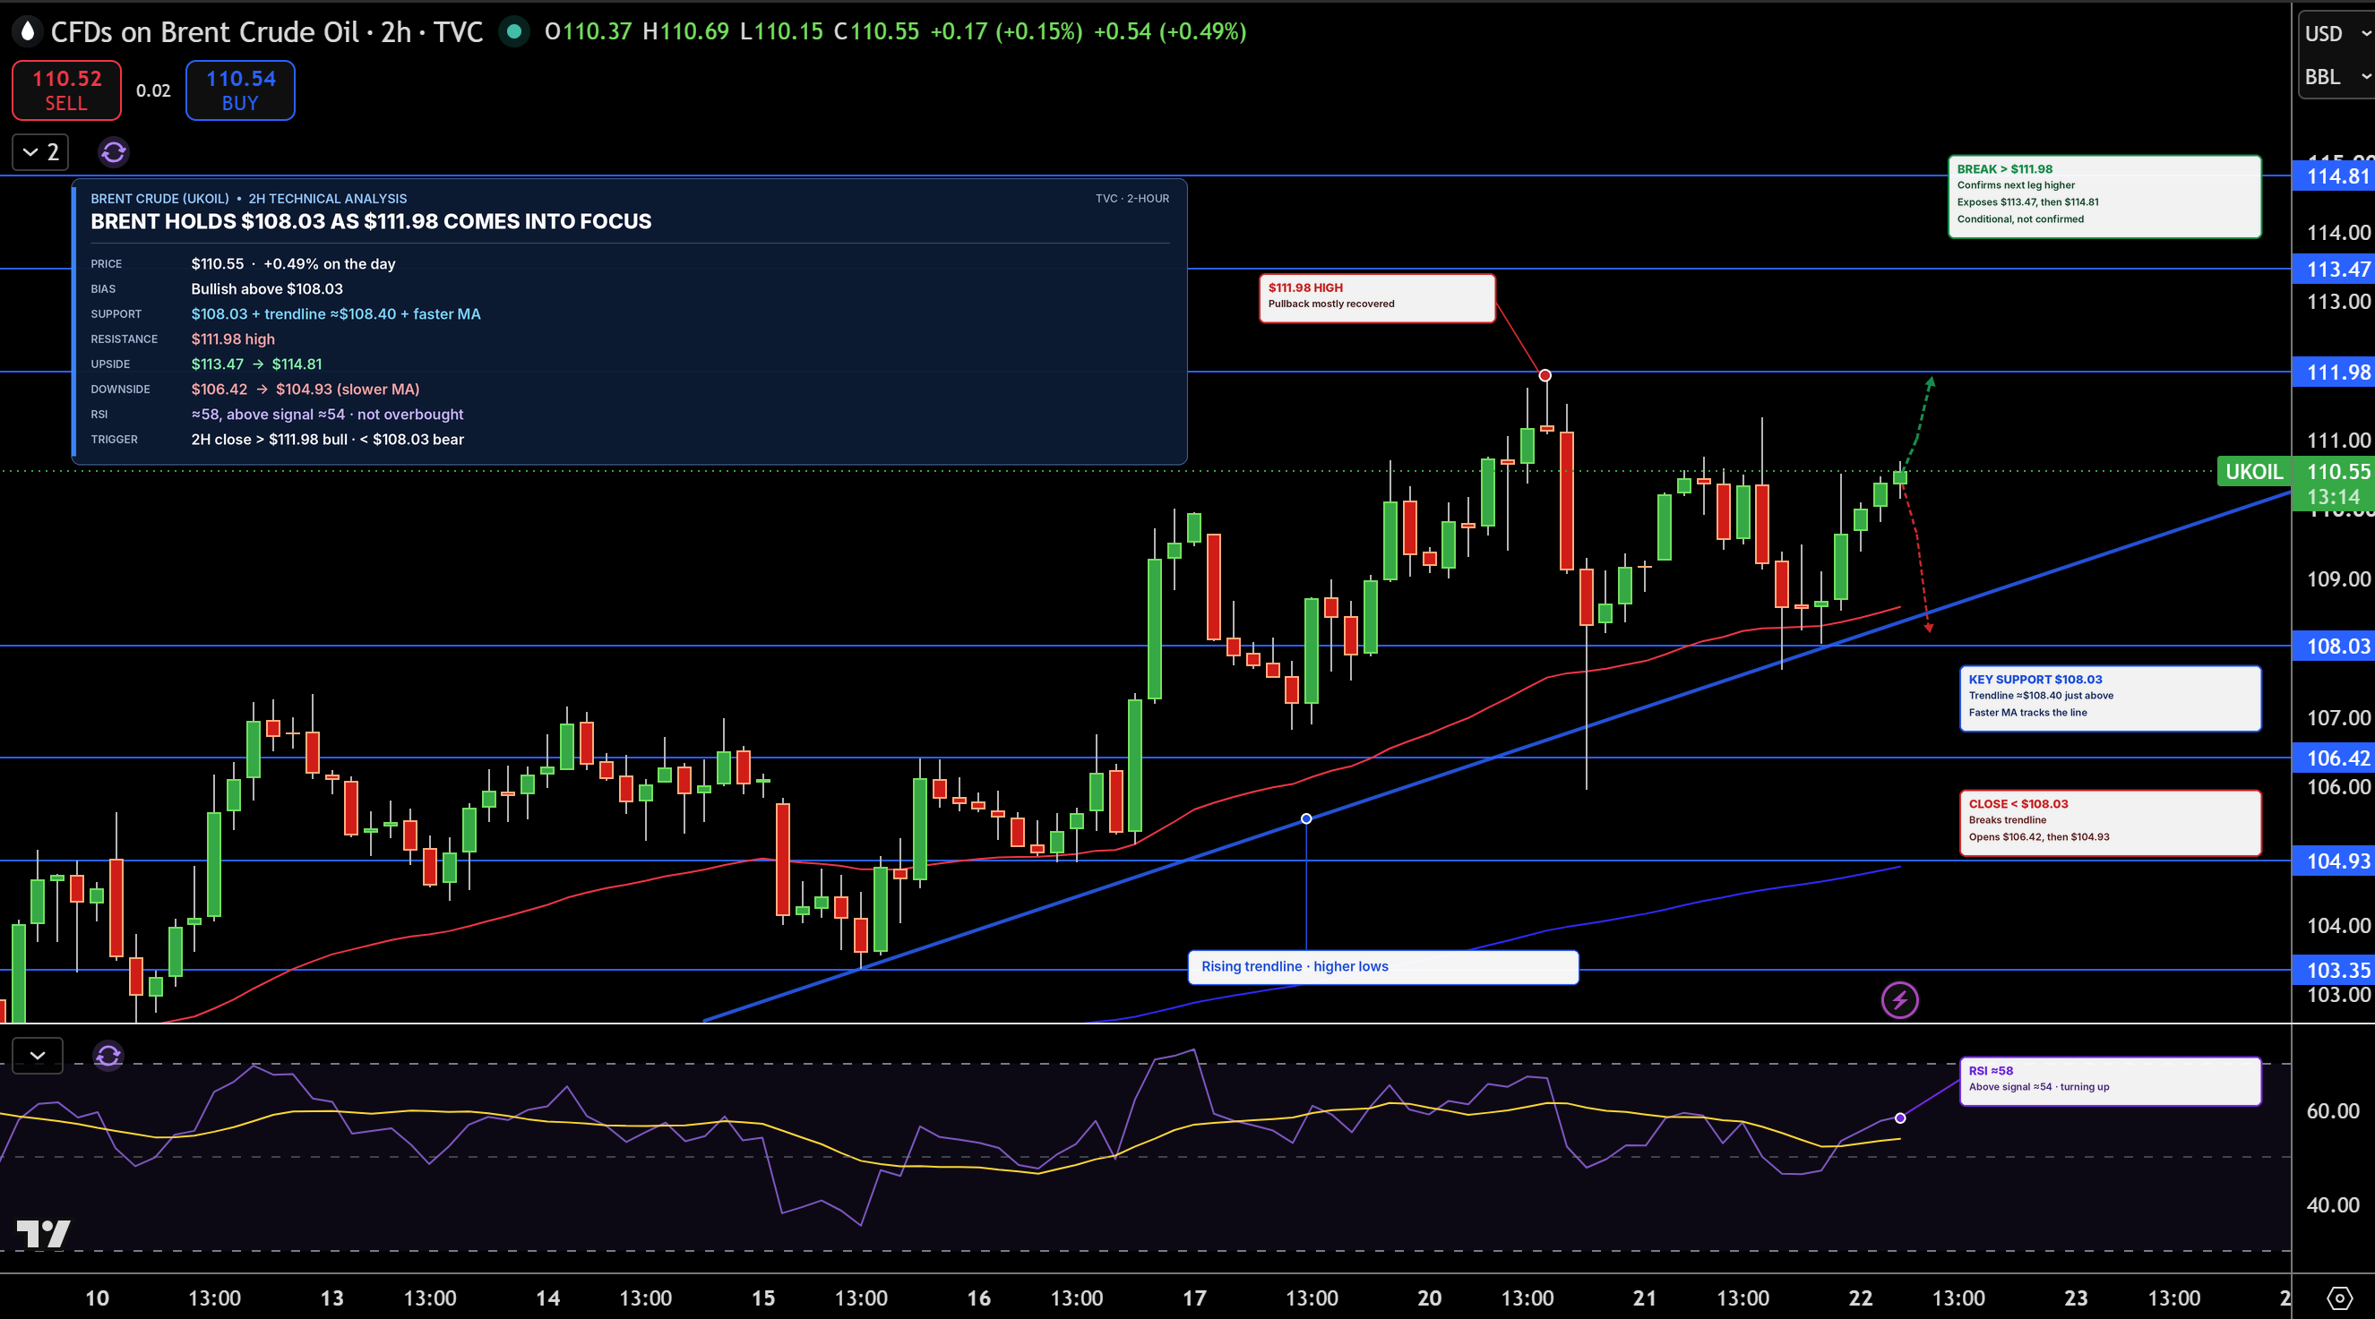Click the purple lightning bolt icon
The width and height of the screenshot is (2375, 1319).
[x=1899, y=1000]
